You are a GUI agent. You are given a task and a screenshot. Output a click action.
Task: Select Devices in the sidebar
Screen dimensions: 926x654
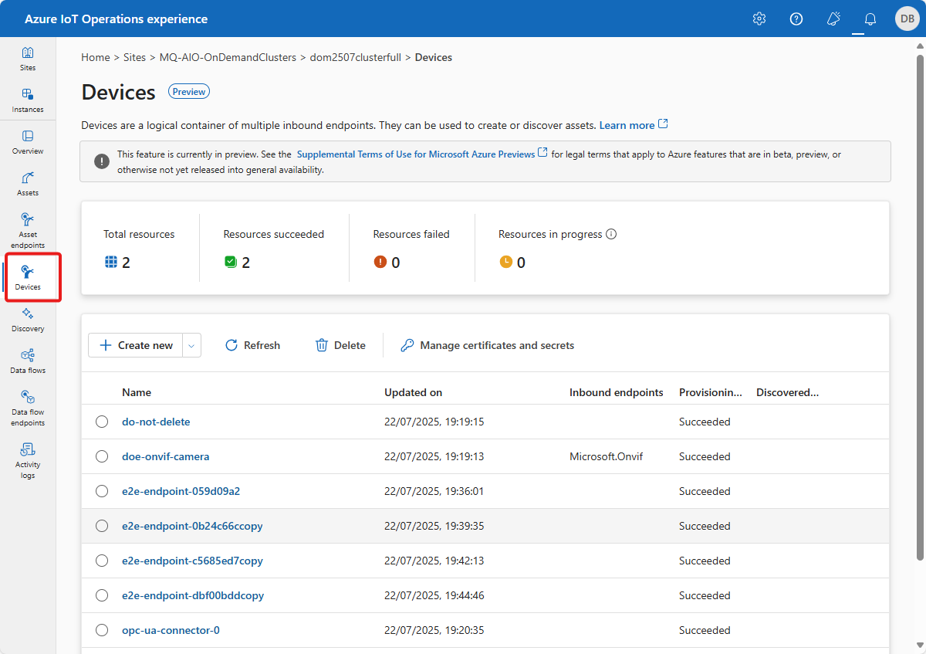28,278
